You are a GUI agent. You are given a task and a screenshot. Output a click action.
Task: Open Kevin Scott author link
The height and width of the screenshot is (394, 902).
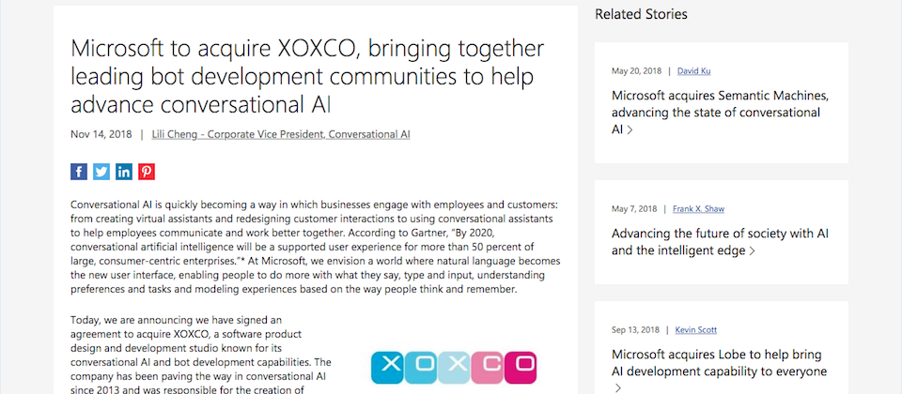(695, 330)
